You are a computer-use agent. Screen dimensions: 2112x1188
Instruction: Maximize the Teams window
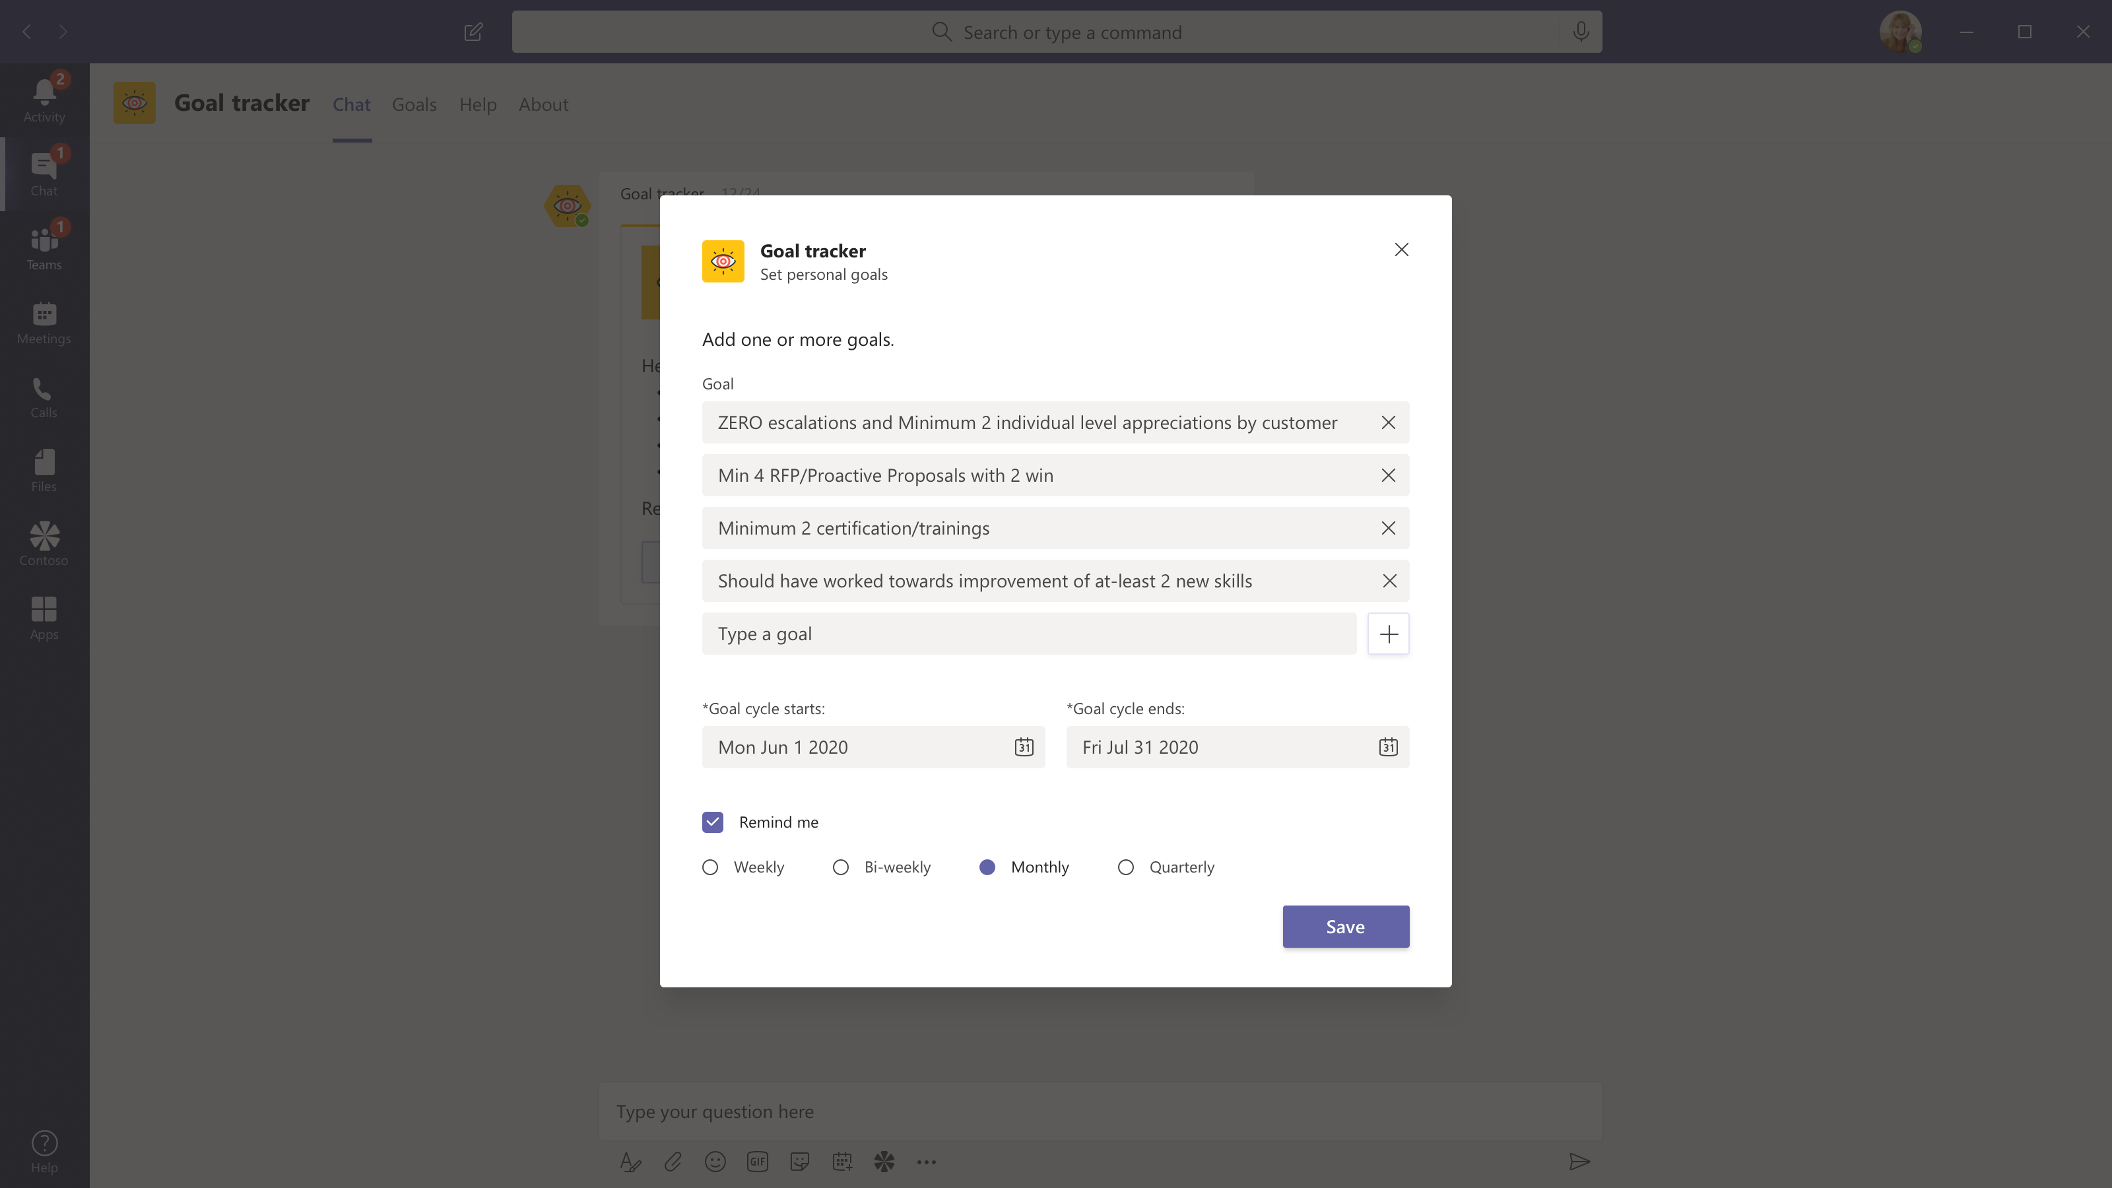pyautogui.click(x=2024, y=32)
